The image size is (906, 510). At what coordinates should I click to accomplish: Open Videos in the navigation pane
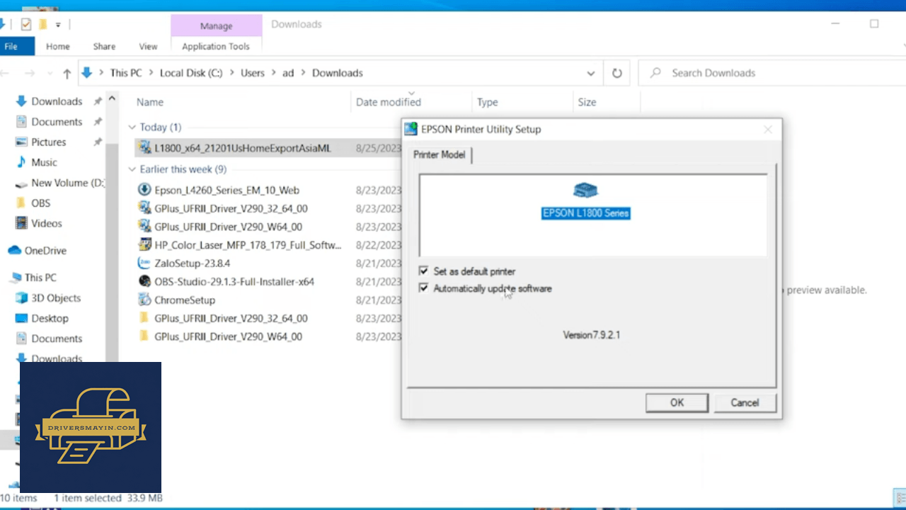[x=47, y=223]
